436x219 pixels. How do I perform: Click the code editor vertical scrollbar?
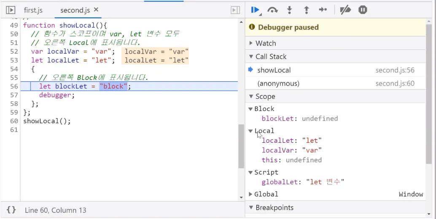(241, 146)
